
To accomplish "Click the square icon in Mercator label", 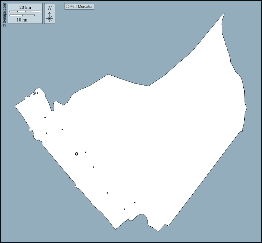I will coord(75,6).
